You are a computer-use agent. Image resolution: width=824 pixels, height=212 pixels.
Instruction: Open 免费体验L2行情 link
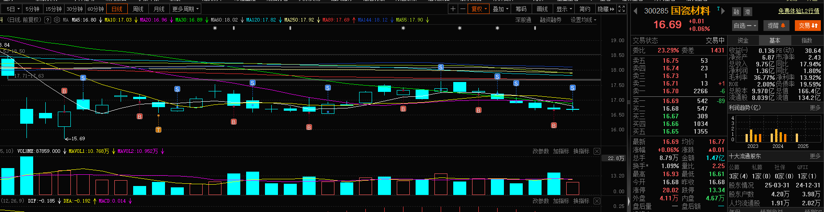(x=798, y=11)
